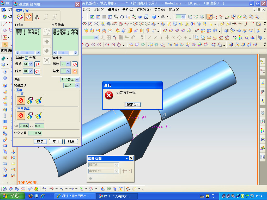Click the primary 结束 constraint face selection icon
267x200 pixels.
[x=37, y=71]
